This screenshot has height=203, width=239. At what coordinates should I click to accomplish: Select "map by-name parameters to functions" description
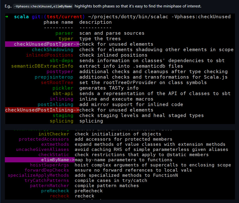[x=123, y=160]
